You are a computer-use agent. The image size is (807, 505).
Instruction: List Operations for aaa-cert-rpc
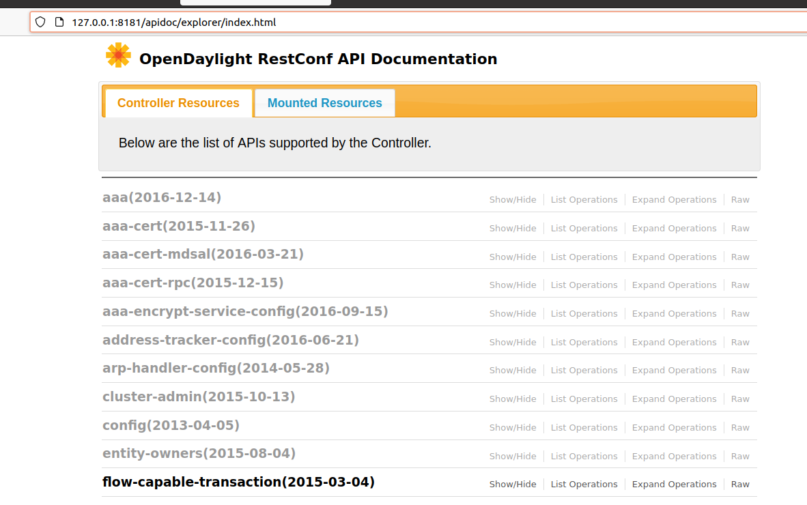click(584, 285)
